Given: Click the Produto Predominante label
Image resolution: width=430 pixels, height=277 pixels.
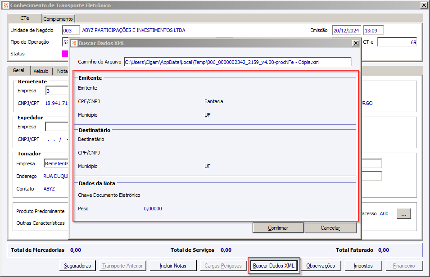Looking at the screenshot, I should [x=41, y=211].
